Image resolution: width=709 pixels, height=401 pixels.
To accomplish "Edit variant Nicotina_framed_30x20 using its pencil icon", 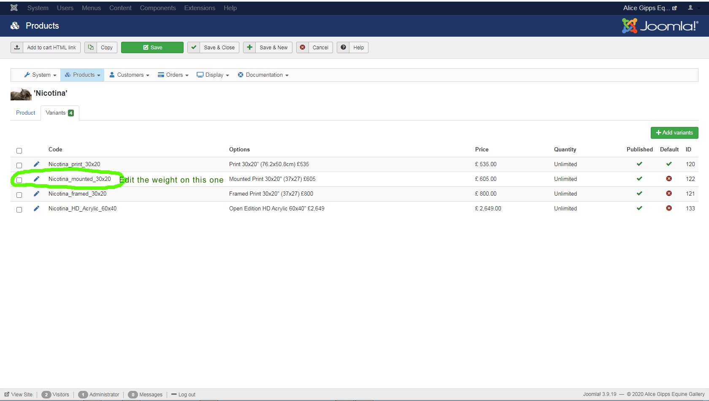I will pos(36,194).
